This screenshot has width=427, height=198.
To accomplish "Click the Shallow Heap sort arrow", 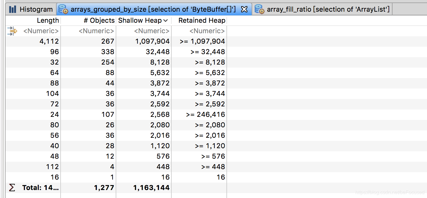I will click(x=166, y=21).
